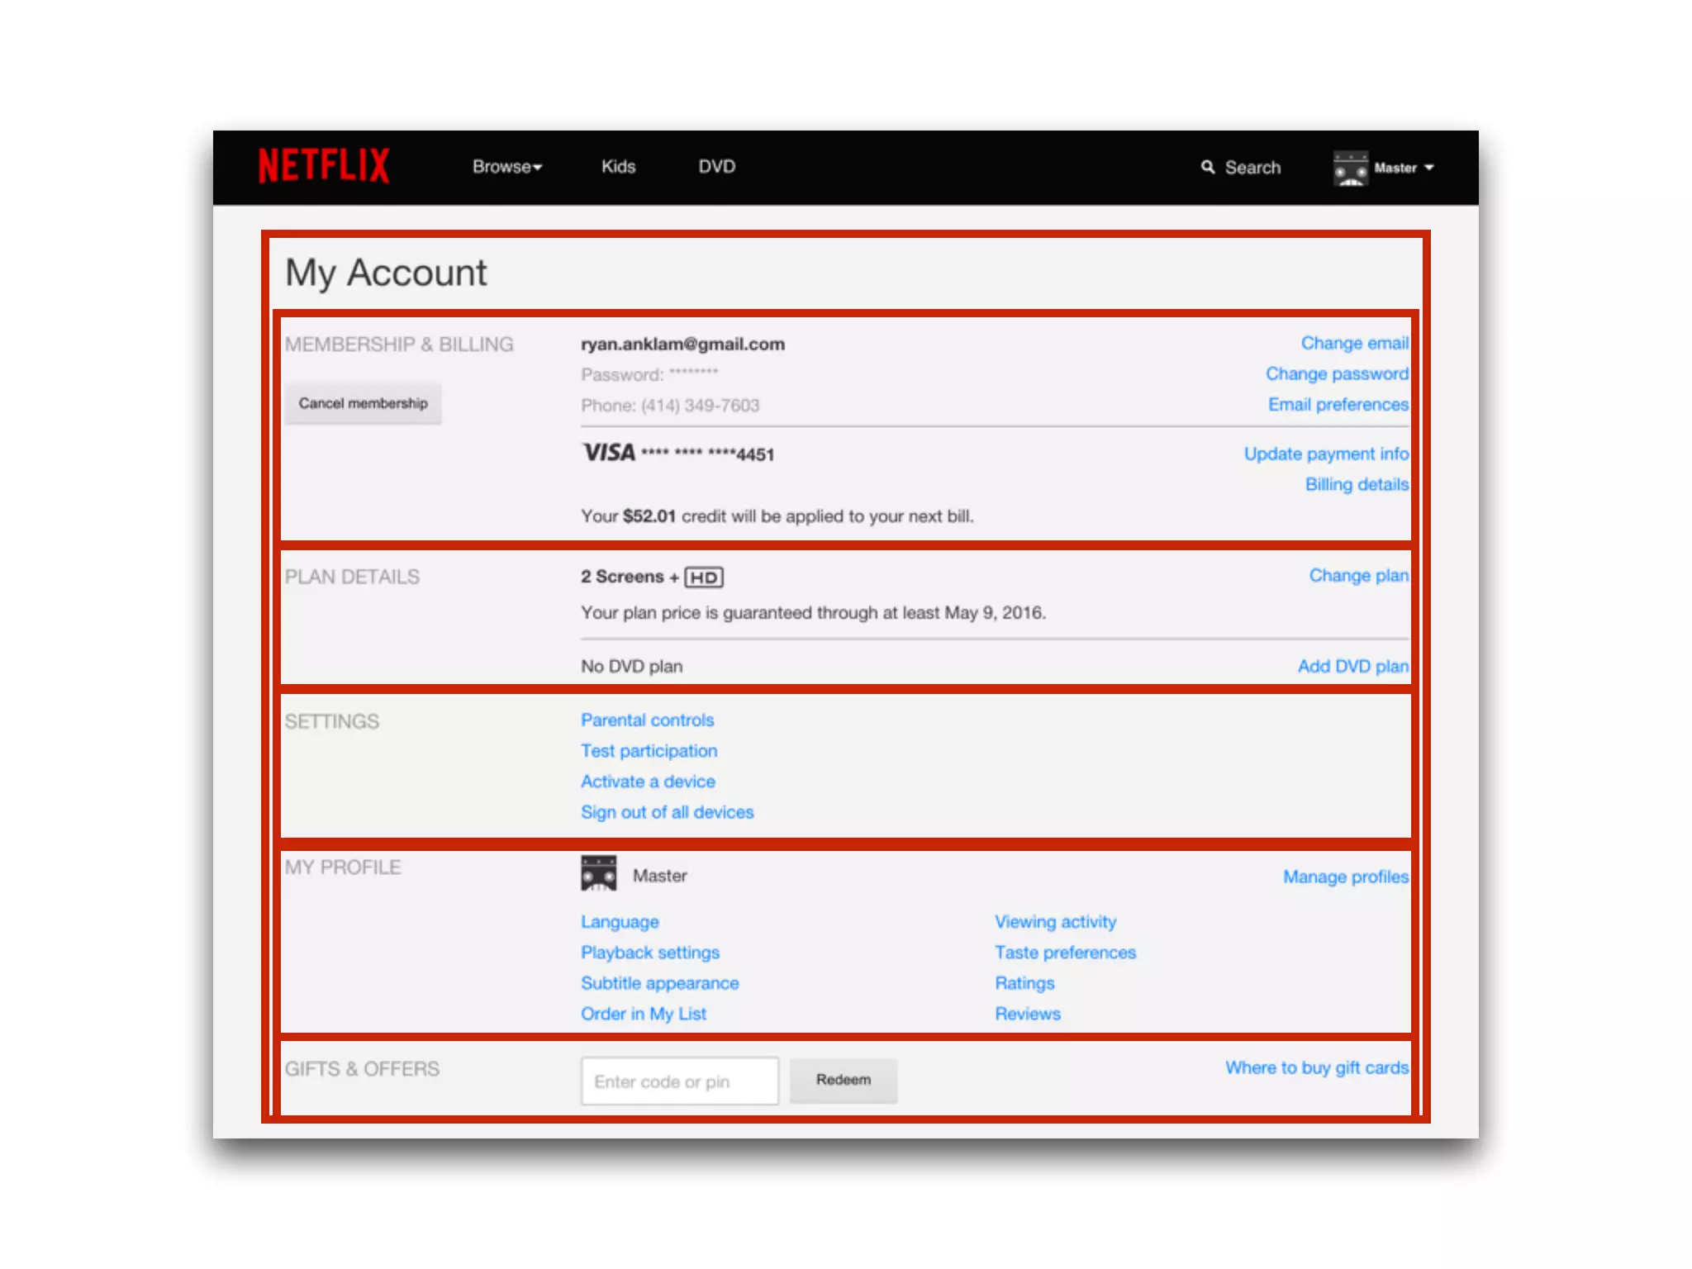
Task: Focus the Enter code or pin field
Action: click(679, 1081)
